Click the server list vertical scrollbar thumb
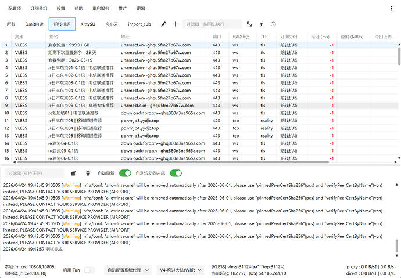The image size is (401, 278). click(x=399, y=56)
